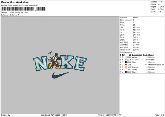Click the Ice Blue color swatch
This screenshot has width=165, height=117.
pyautogui.click(x=126, y=60)
